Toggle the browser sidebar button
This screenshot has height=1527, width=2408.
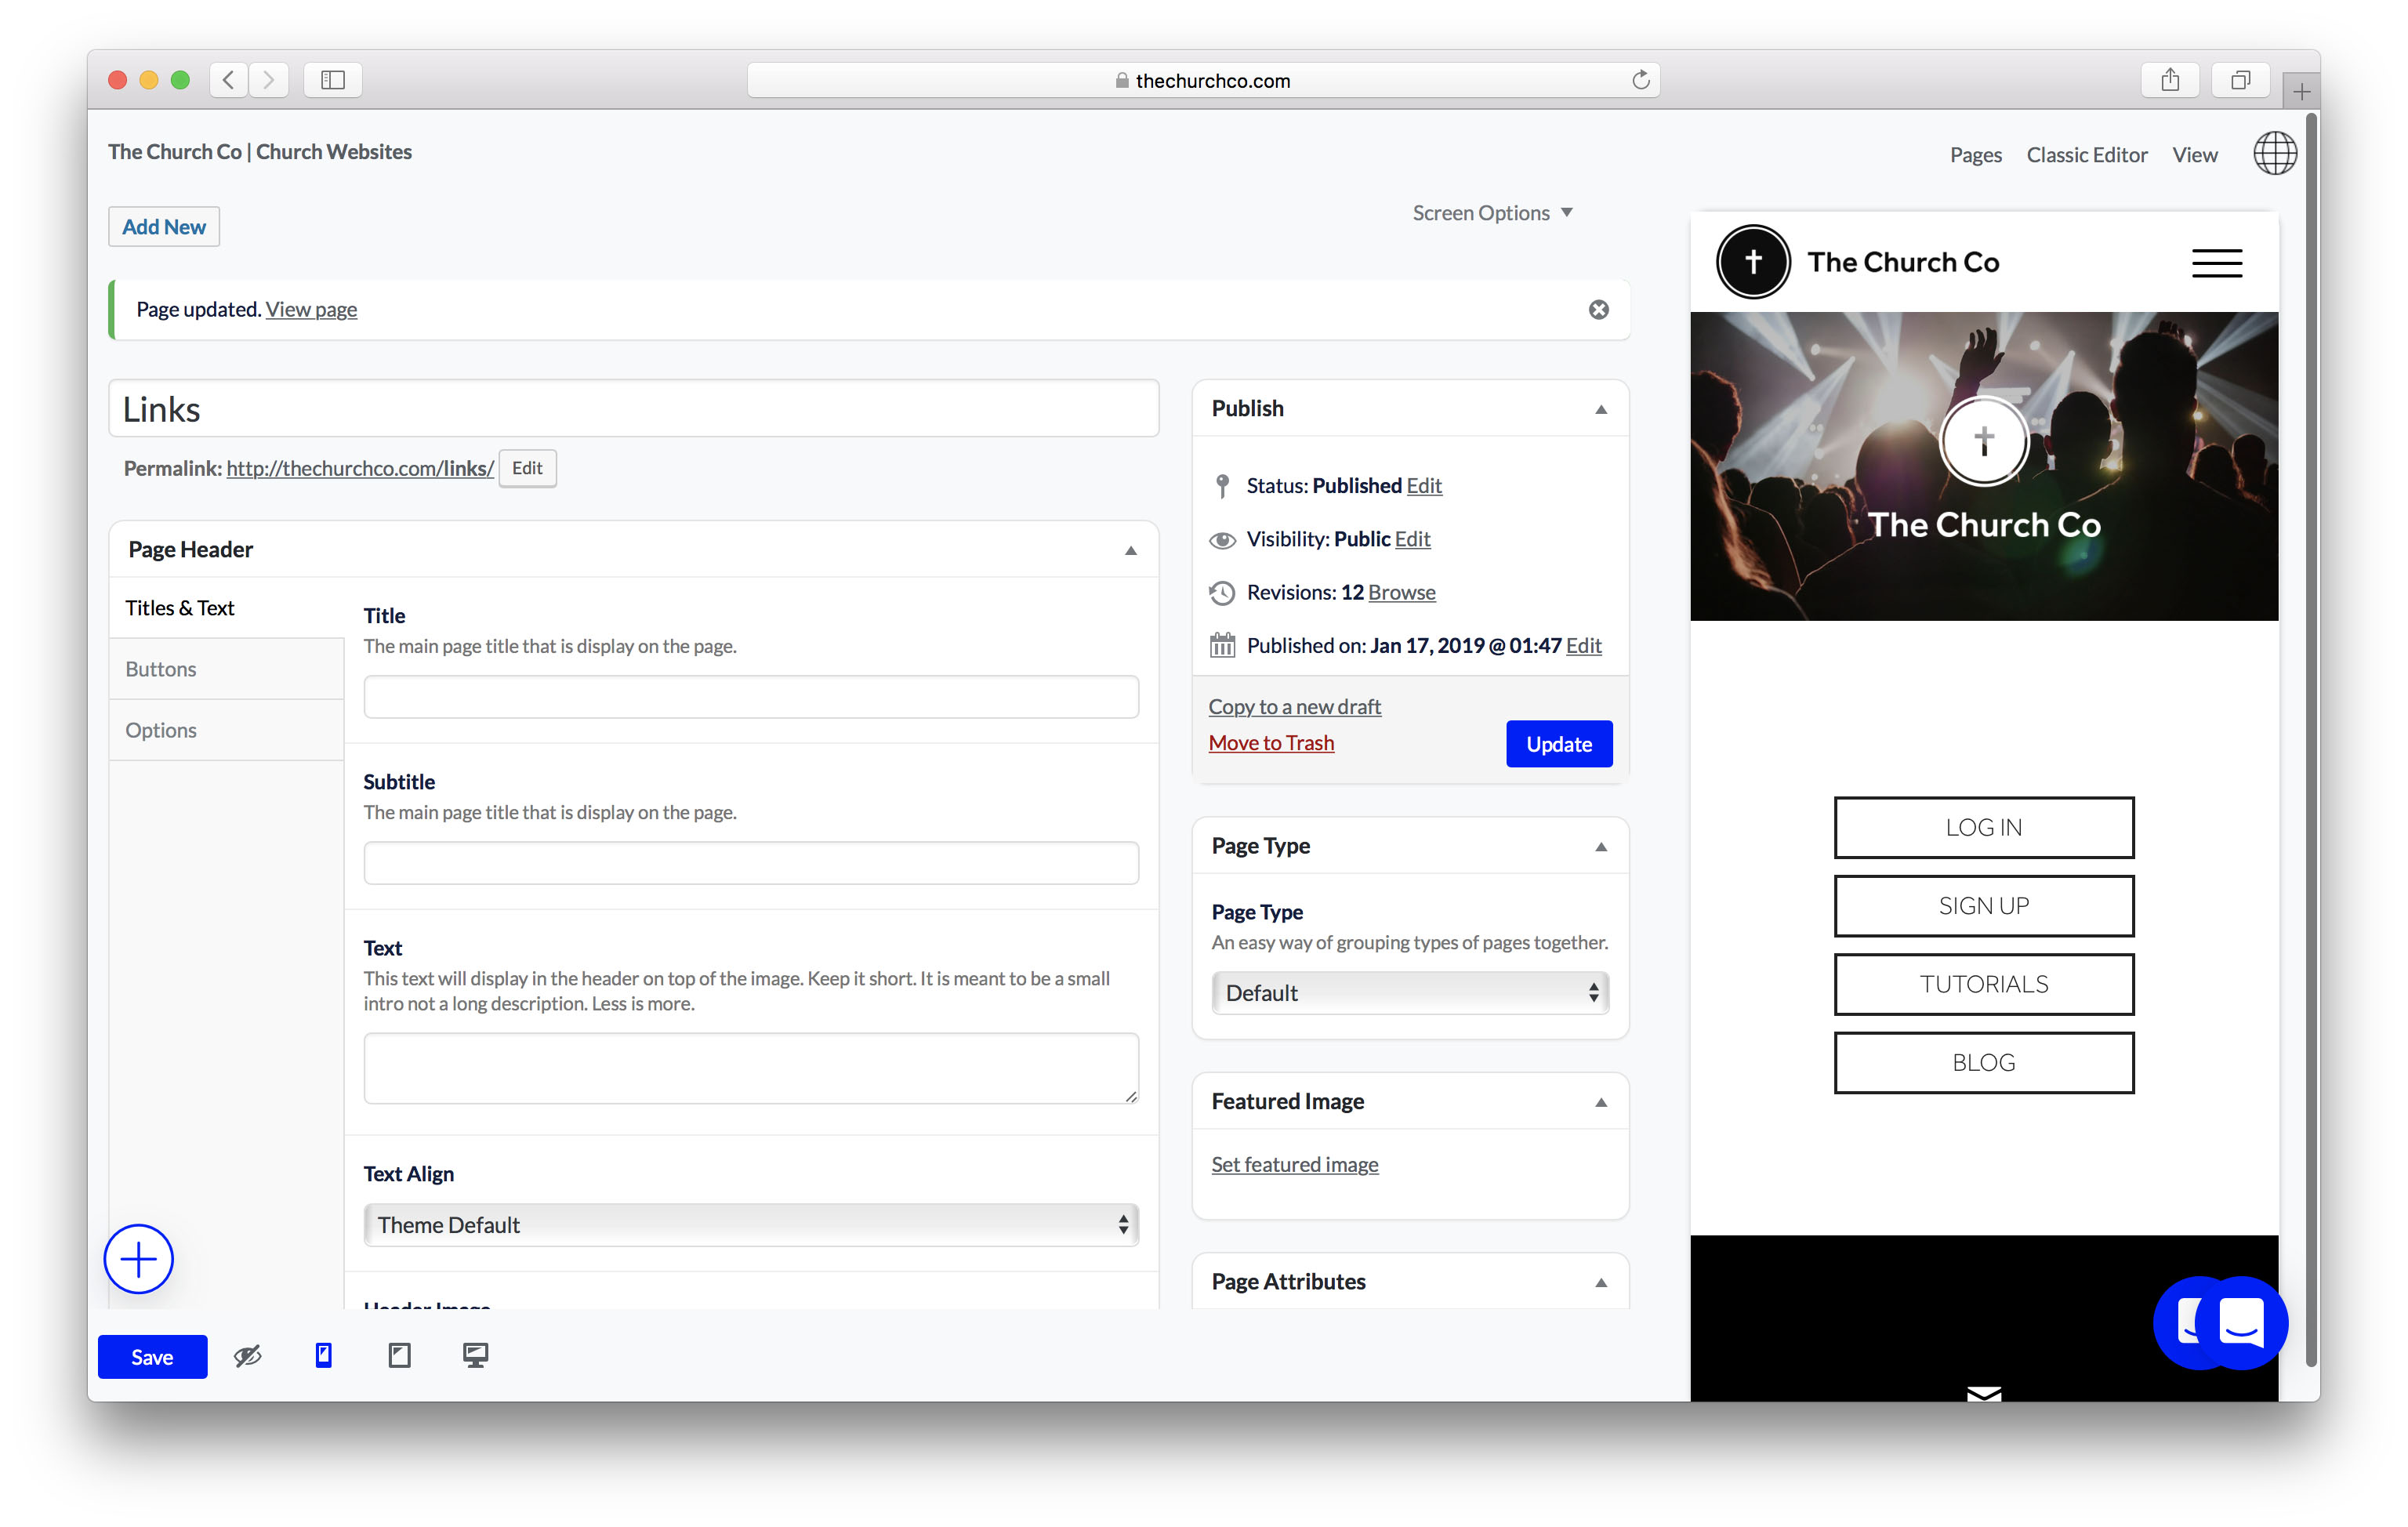[x=333, y=80]
